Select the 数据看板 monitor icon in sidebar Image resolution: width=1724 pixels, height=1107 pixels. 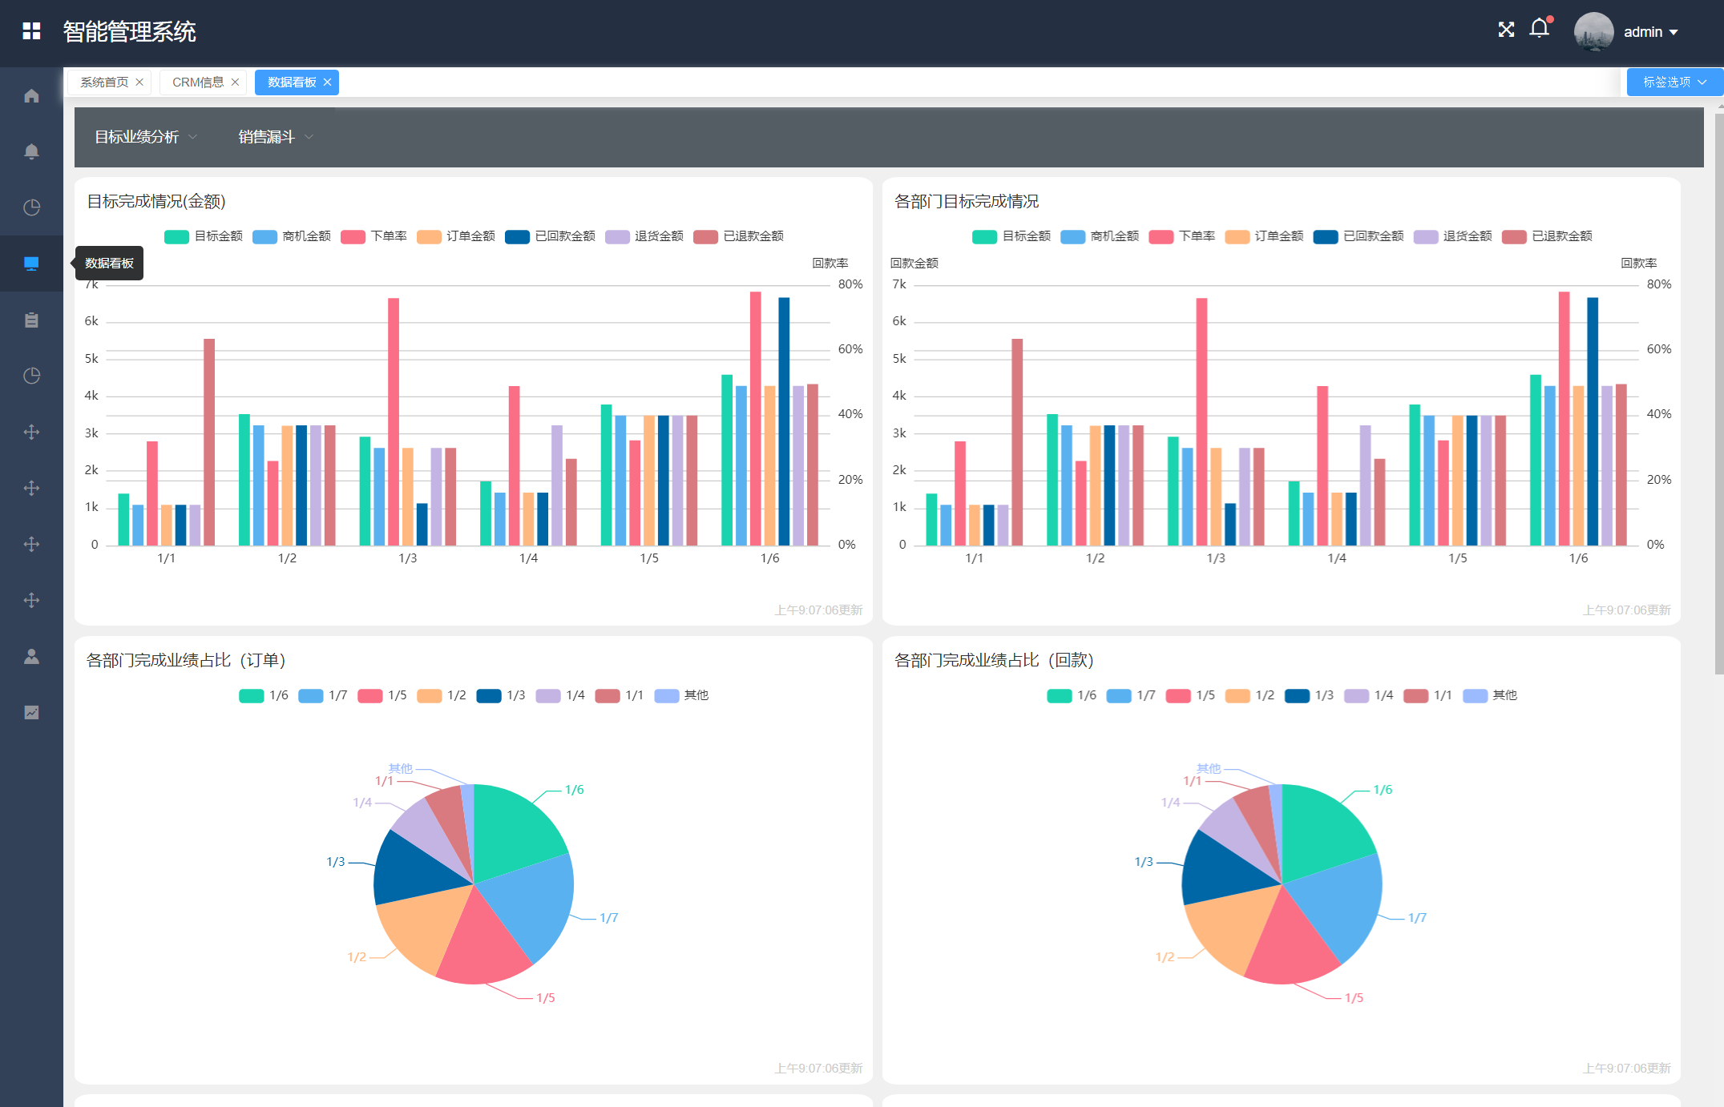click(x=31, y=264)
